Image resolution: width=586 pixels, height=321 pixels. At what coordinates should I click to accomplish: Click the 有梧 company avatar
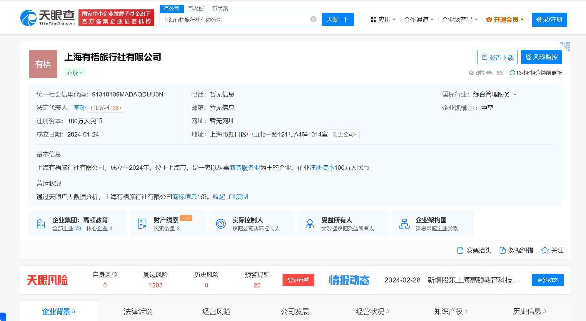[x=43, y=64]
